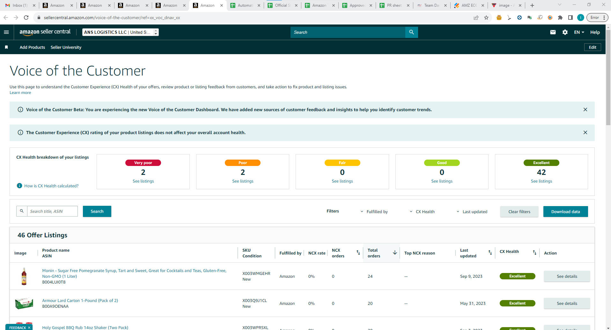The height and width of the screenshot is (330, 611).
Task: Switch to the AMZ EOD browser tab
Action: 469,5
